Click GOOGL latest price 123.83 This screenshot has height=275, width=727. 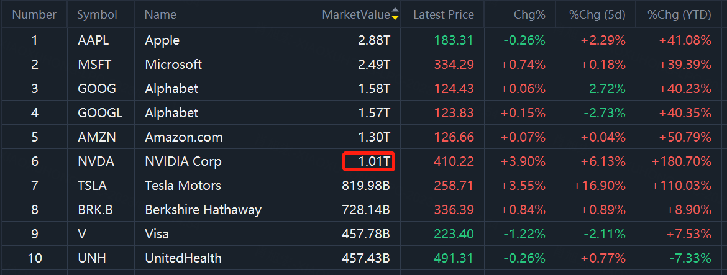click(x=454, y=112)
